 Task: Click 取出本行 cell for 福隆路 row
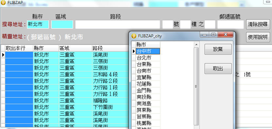pos(19,101)
